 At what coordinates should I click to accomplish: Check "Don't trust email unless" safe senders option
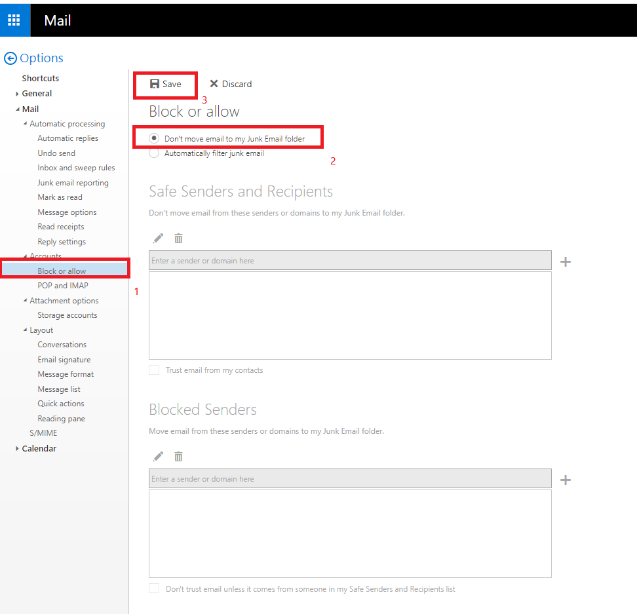pyautogui.click(x=154, y=588)
